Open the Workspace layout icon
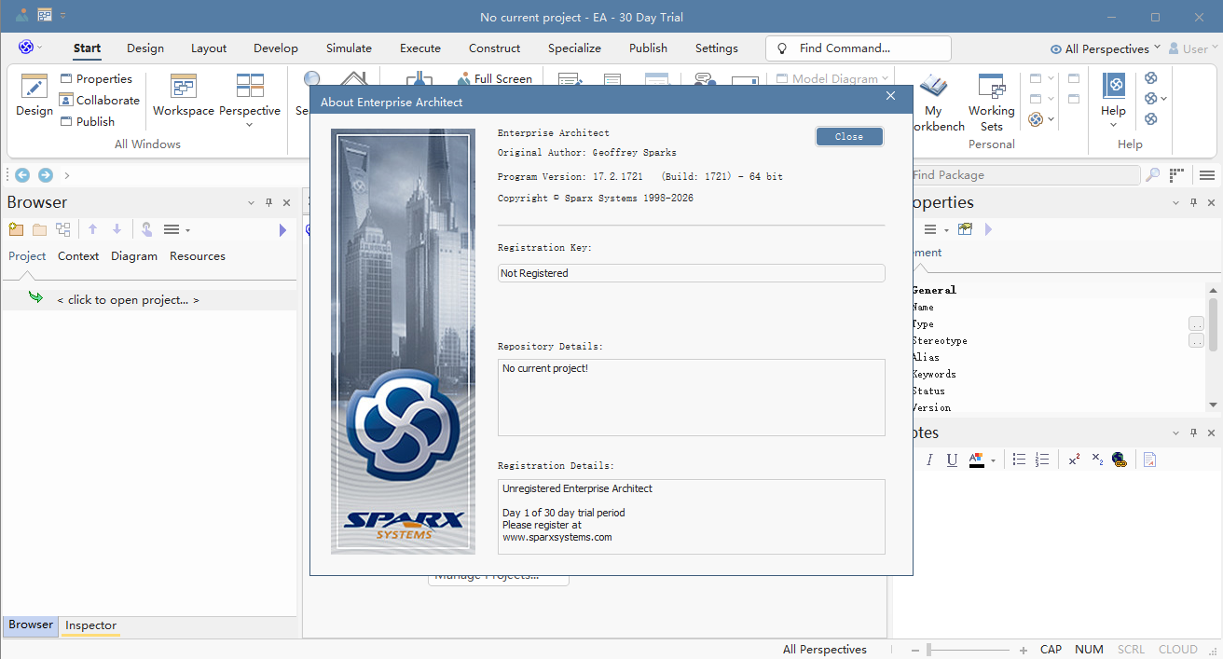Screen dimensions: 1223x659 tap(184, 87)
